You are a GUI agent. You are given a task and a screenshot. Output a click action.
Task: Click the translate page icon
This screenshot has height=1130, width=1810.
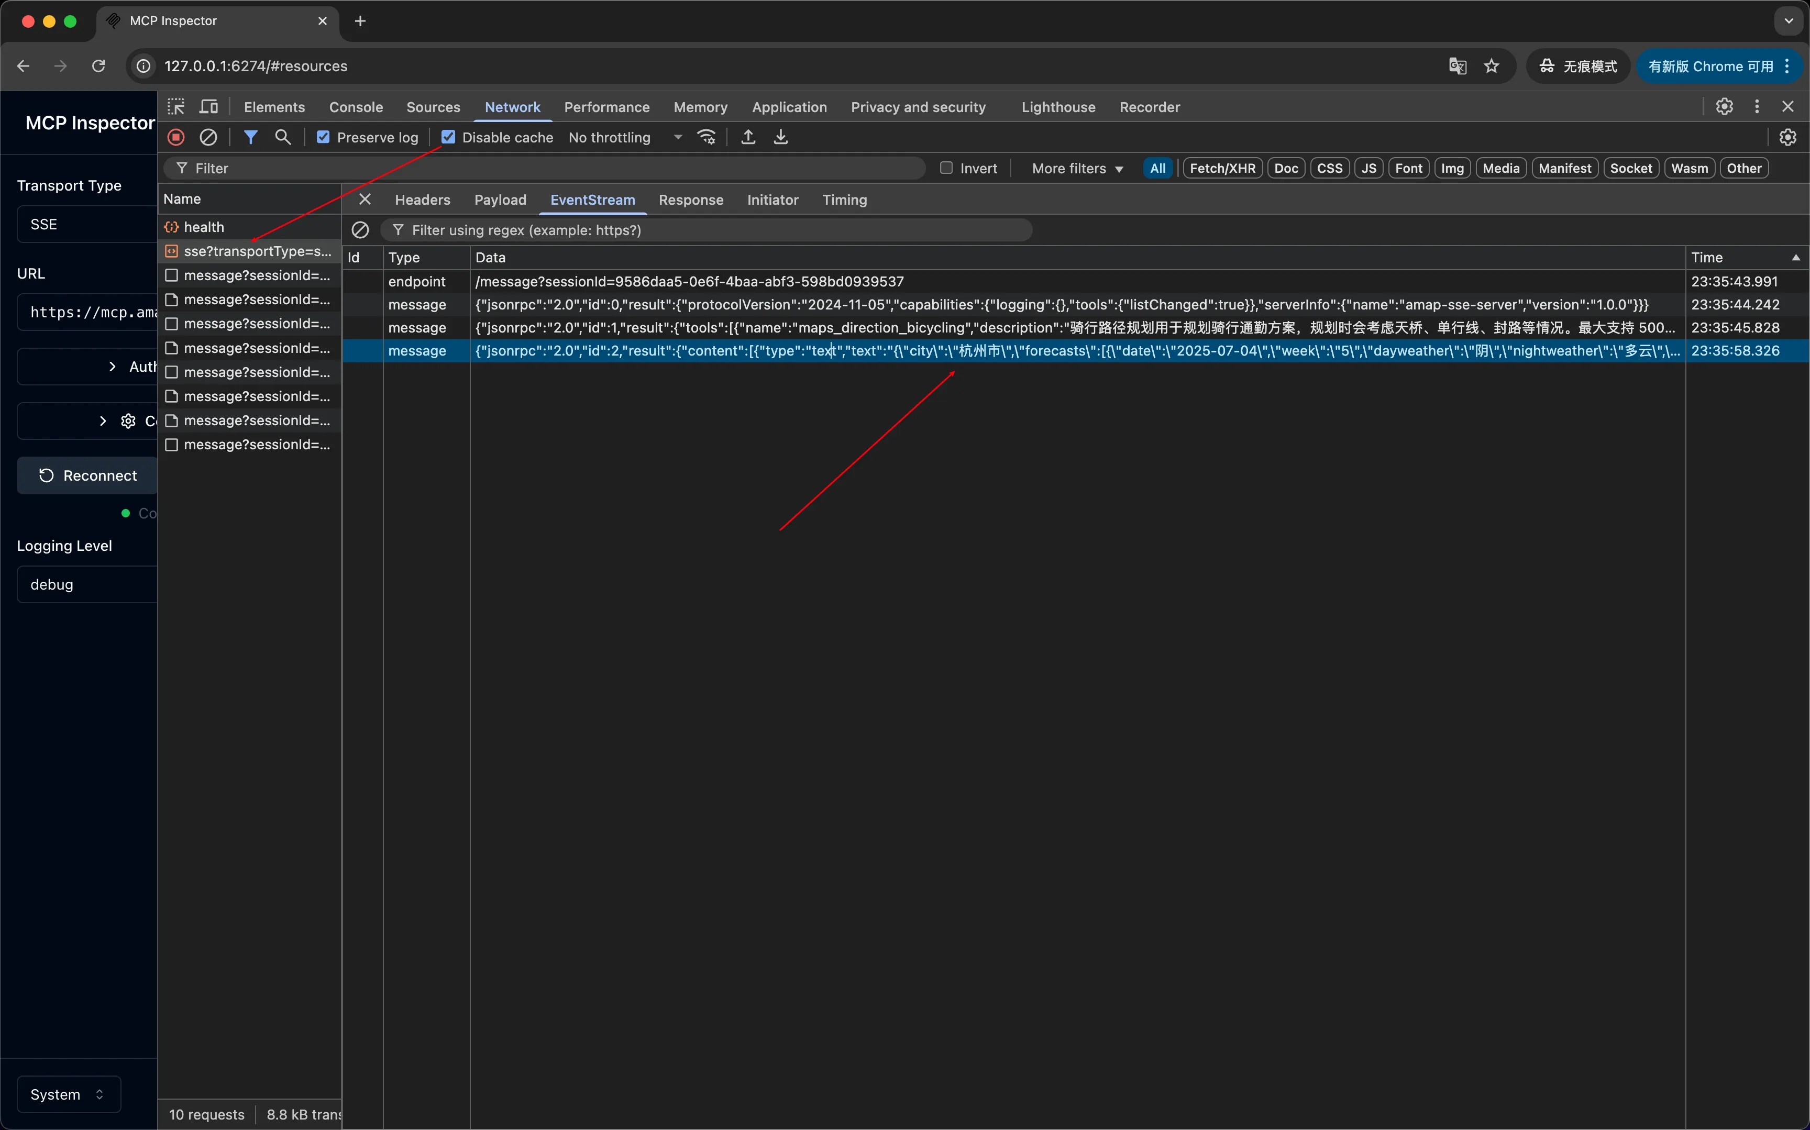pyautogui.click(x=1457, y=67)
